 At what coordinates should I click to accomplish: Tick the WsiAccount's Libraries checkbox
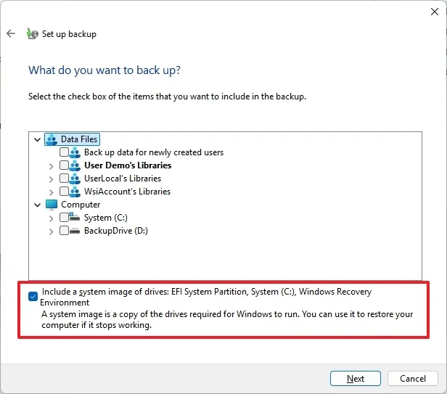pyautogui.click(x=64, y=192)
